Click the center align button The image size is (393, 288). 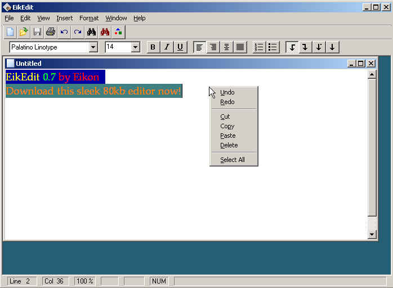[x=226, y=47]
